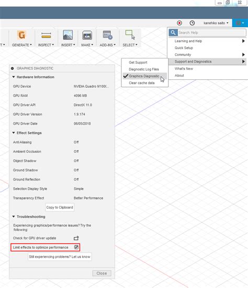
Task: Click the GPU Driver Date 06/05/2018
Action: point(82,124)
